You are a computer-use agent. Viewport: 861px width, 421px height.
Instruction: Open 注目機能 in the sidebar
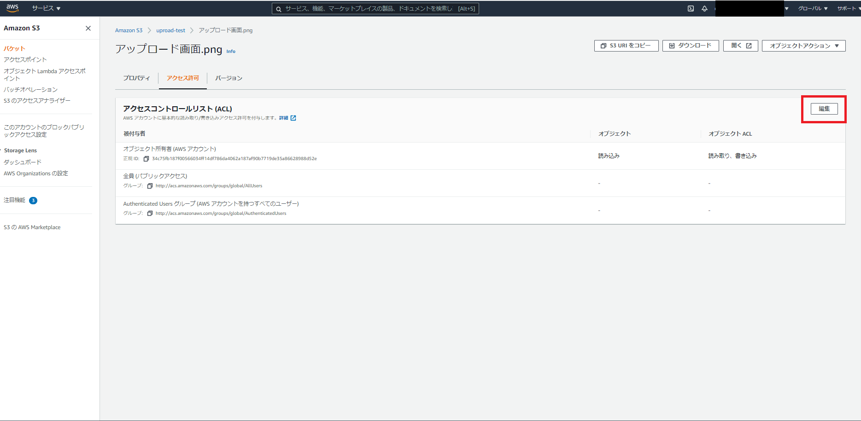pos(14,200)
